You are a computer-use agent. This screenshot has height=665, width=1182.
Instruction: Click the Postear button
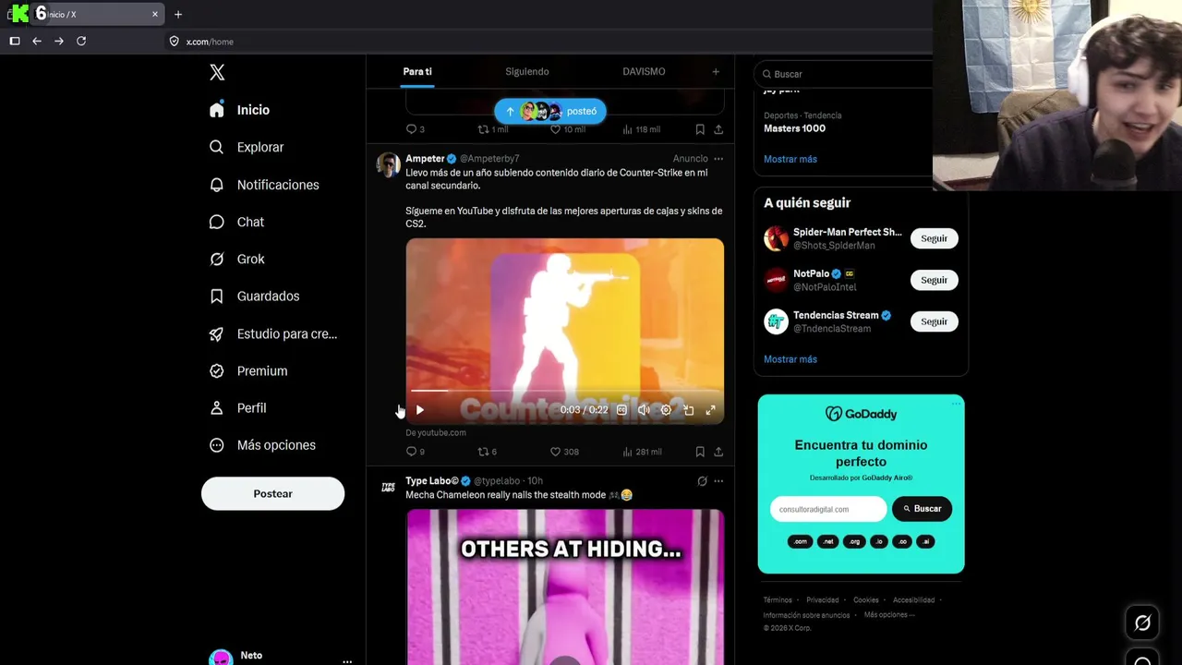click(272, 493)
